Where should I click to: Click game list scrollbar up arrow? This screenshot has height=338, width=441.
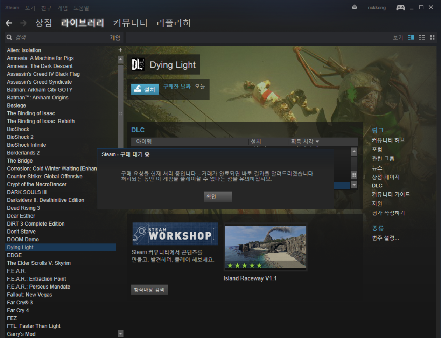click(x=120, y=59)
